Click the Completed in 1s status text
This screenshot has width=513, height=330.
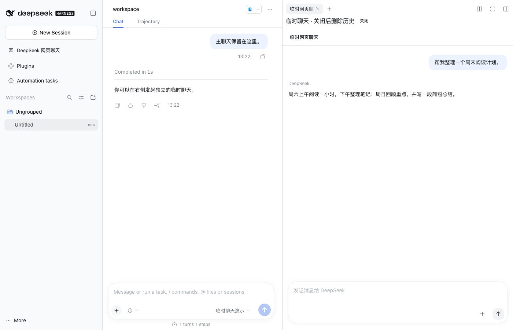134,72
